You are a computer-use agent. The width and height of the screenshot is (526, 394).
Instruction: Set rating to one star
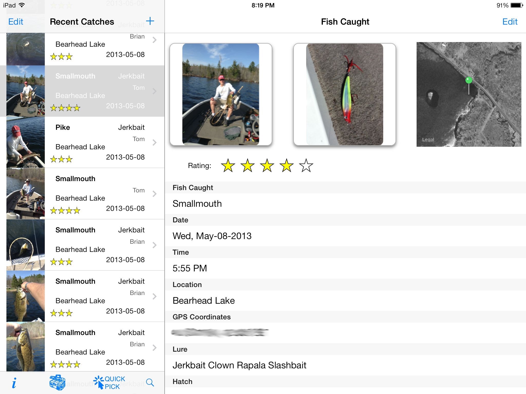228,165
